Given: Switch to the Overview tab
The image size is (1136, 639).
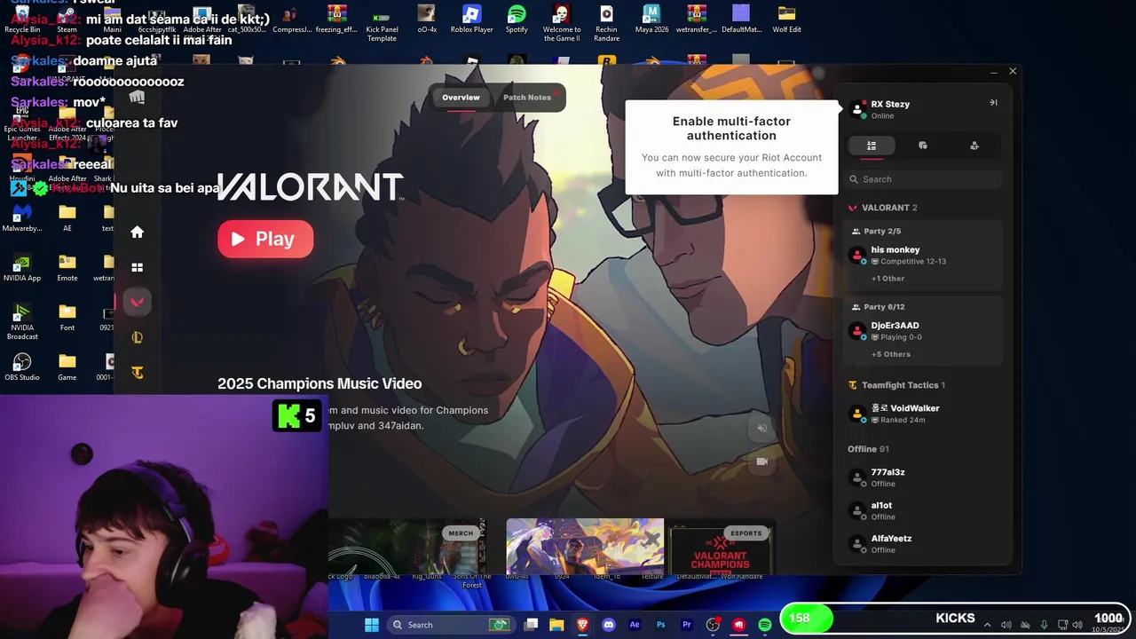Looking at the screenshot, I should click(x=461, y=98).
